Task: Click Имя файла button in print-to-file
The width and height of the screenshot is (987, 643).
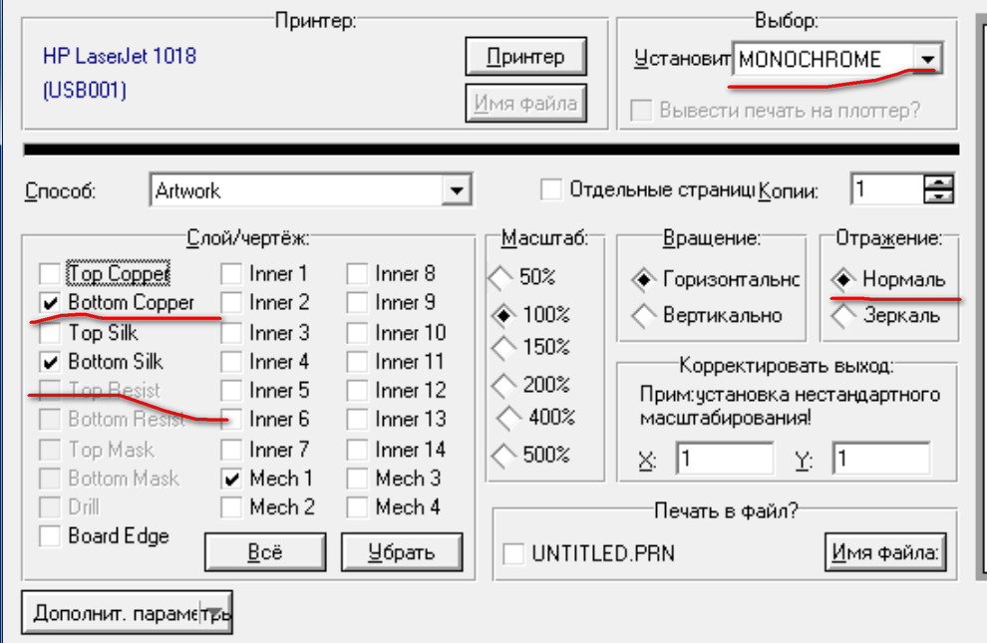Action: click(x=884, y=551)
